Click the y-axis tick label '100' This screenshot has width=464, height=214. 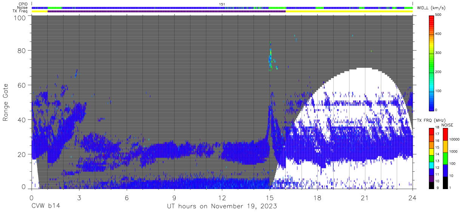[20, 18]
